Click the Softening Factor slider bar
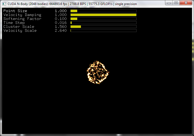Viewport: 194px width, 136px height. click(x=103, y=19)
